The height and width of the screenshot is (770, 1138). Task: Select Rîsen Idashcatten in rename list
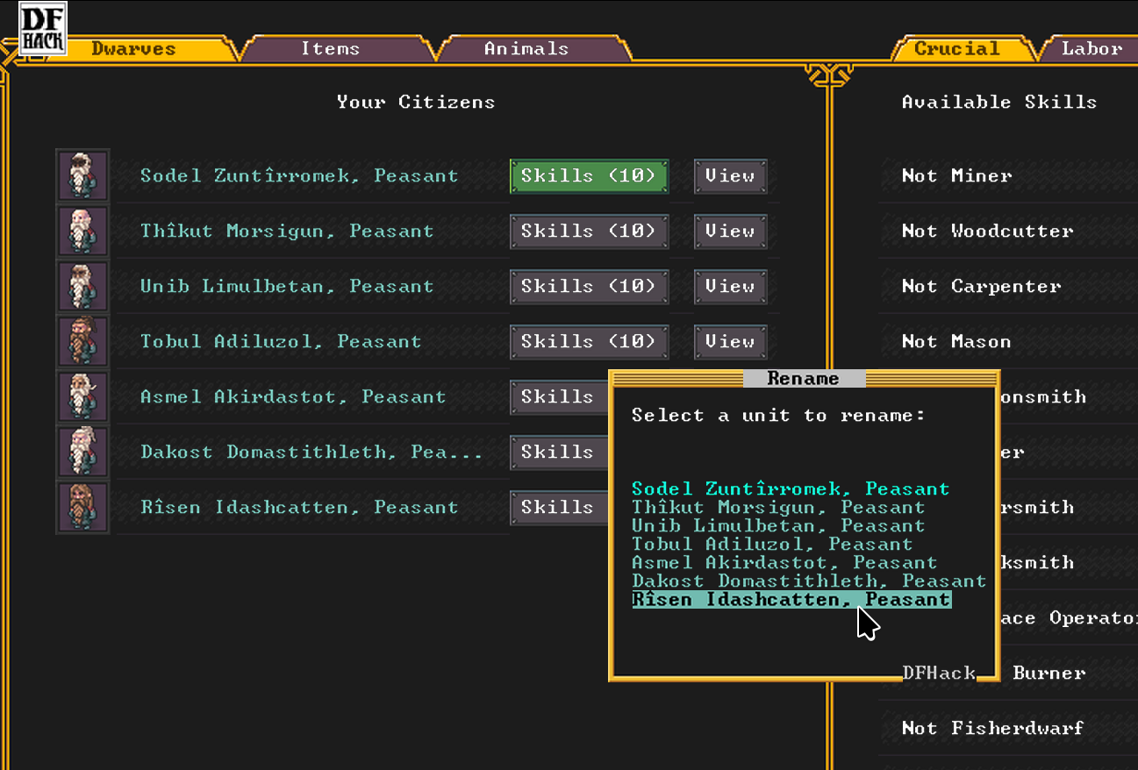click(x=791, y=600)
